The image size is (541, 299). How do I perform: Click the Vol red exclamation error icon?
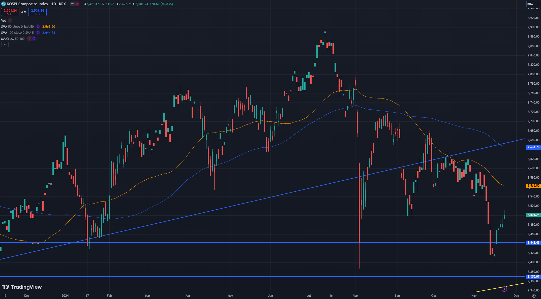point(10,20)
